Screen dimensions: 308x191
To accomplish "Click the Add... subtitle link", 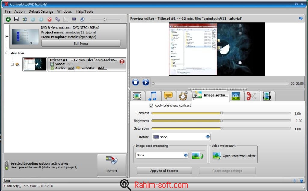I will click(102, 68).
